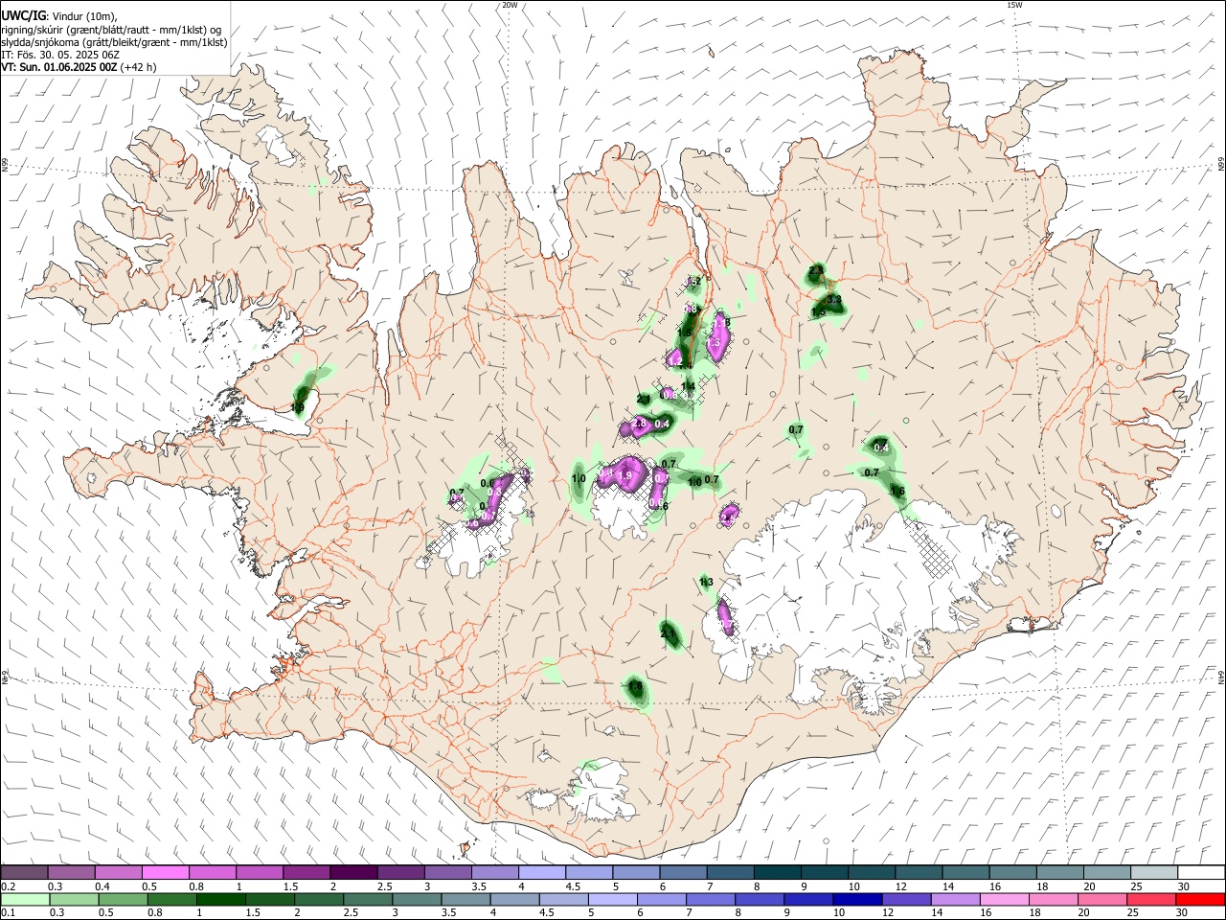
Task: Click the bright pink 0.5 swatch in top legend row
Action: click(165, 873)
